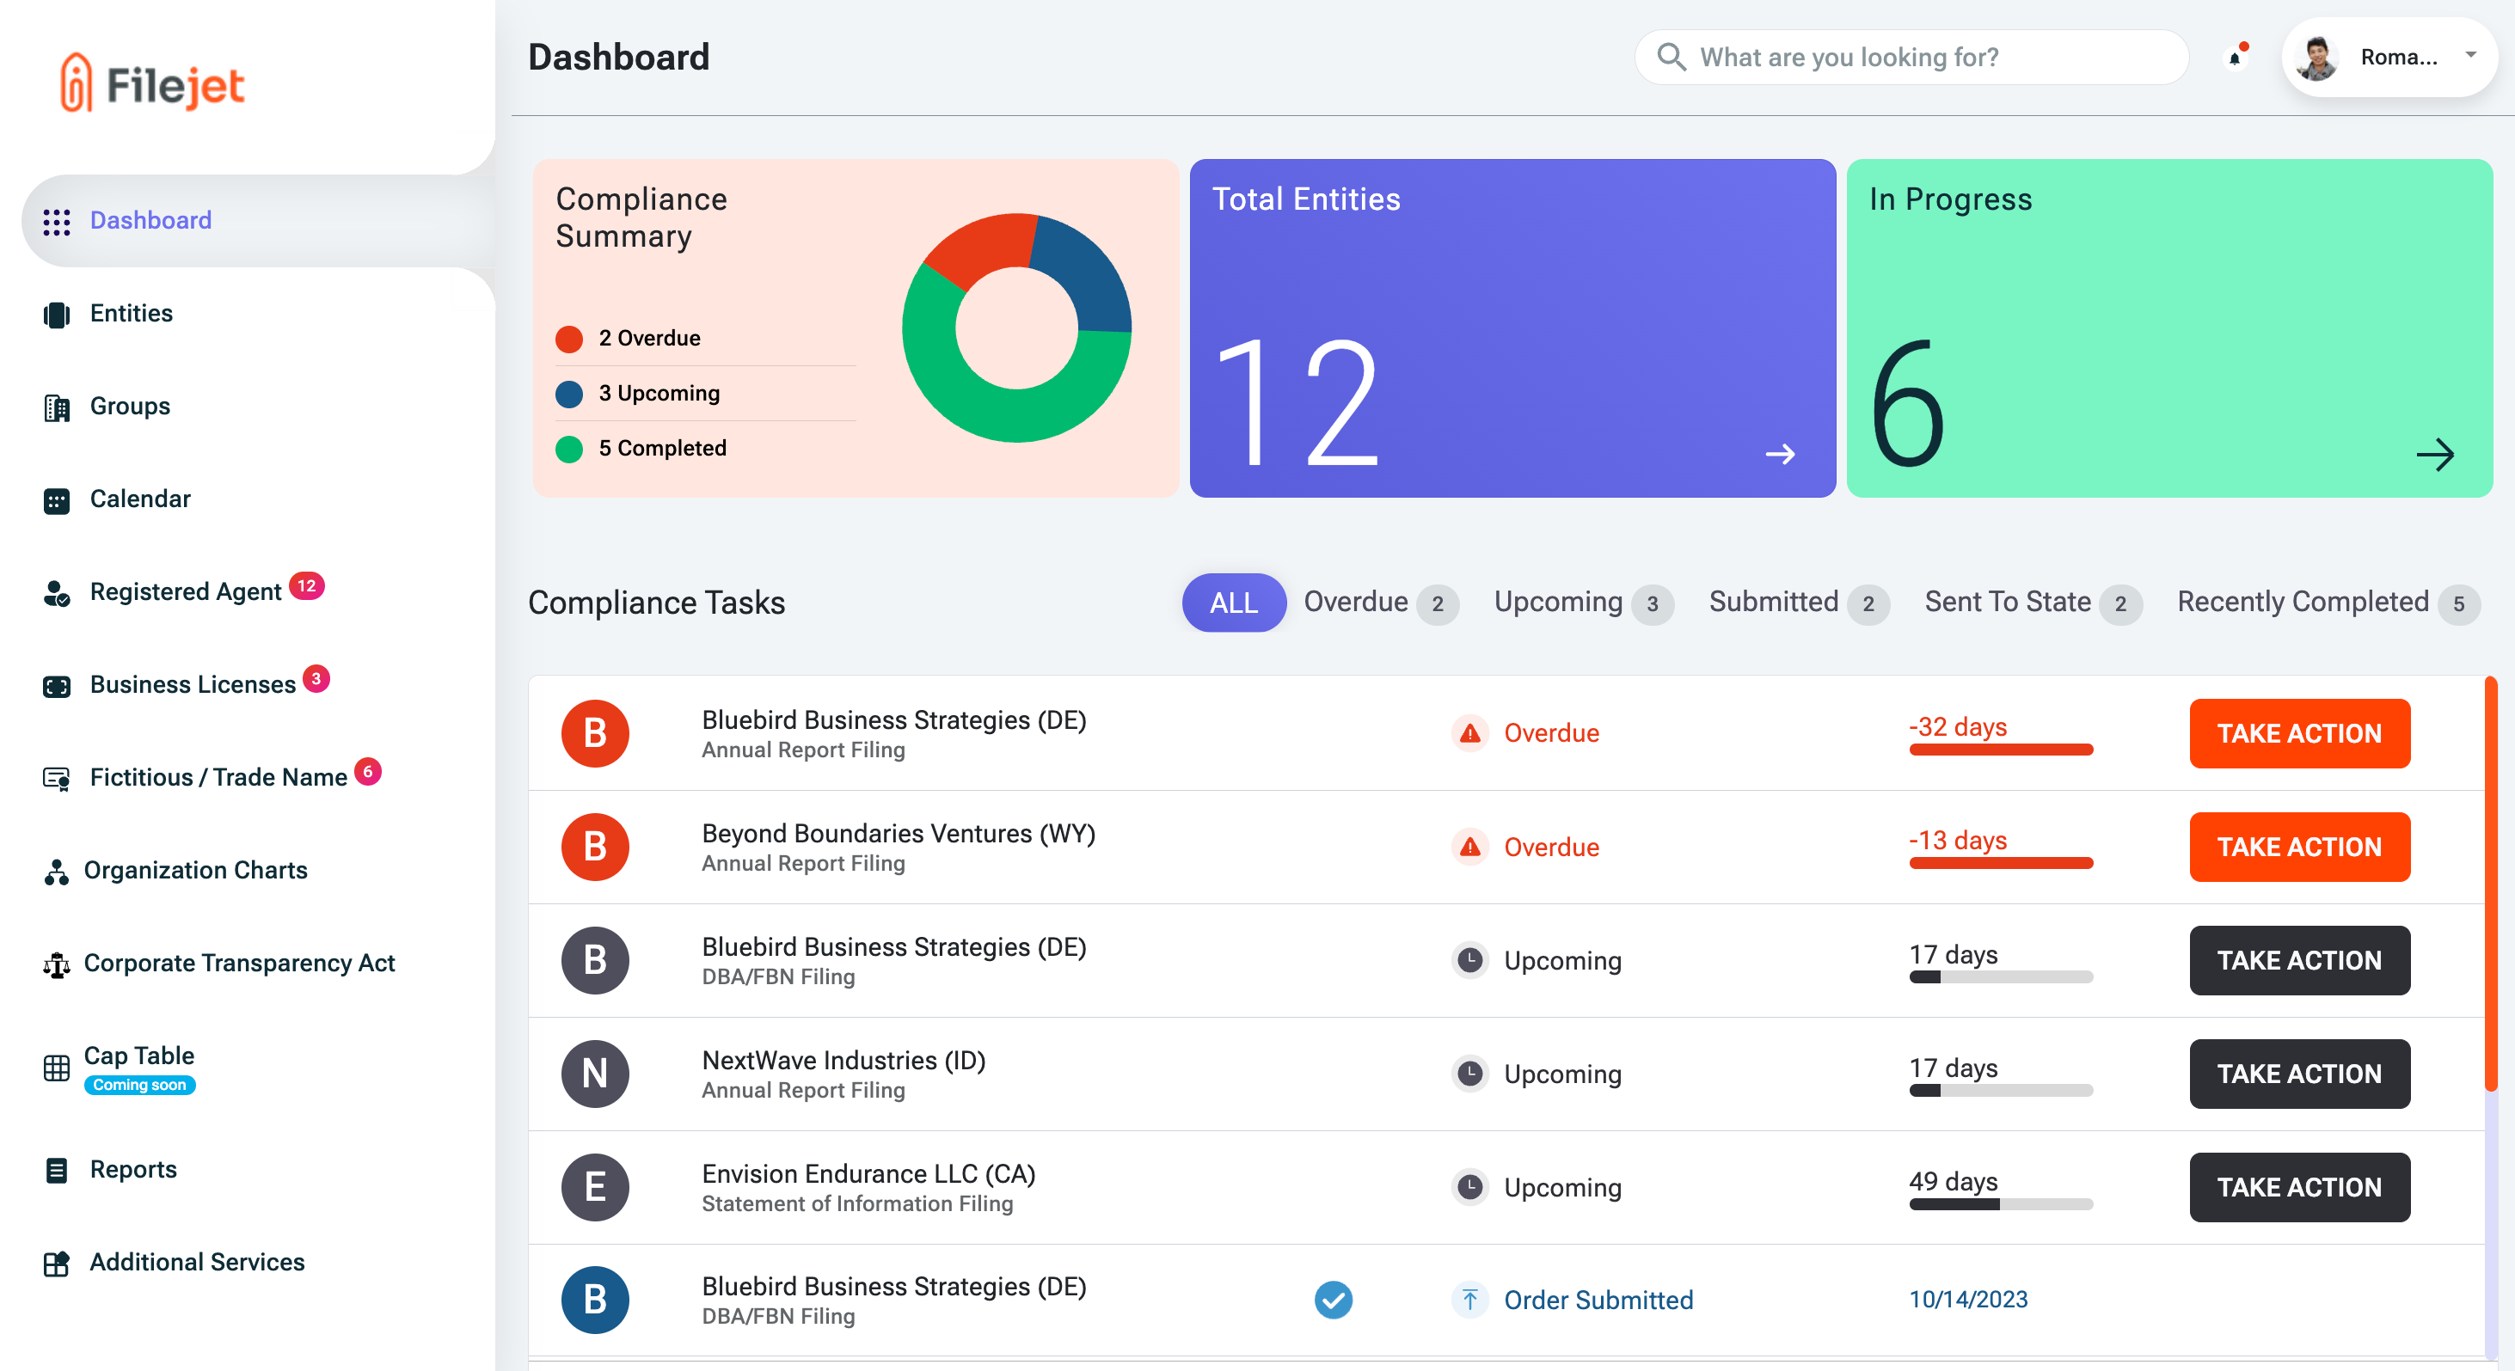2515x1371 pixels.
Task: Click overdue warning icon for Bluebird Business Strategies
Action: [1469, 734]
